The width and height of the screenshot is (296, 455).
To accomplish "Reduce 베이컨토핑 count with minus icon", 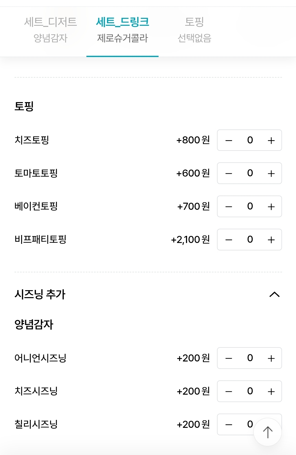I will (229, 207).
